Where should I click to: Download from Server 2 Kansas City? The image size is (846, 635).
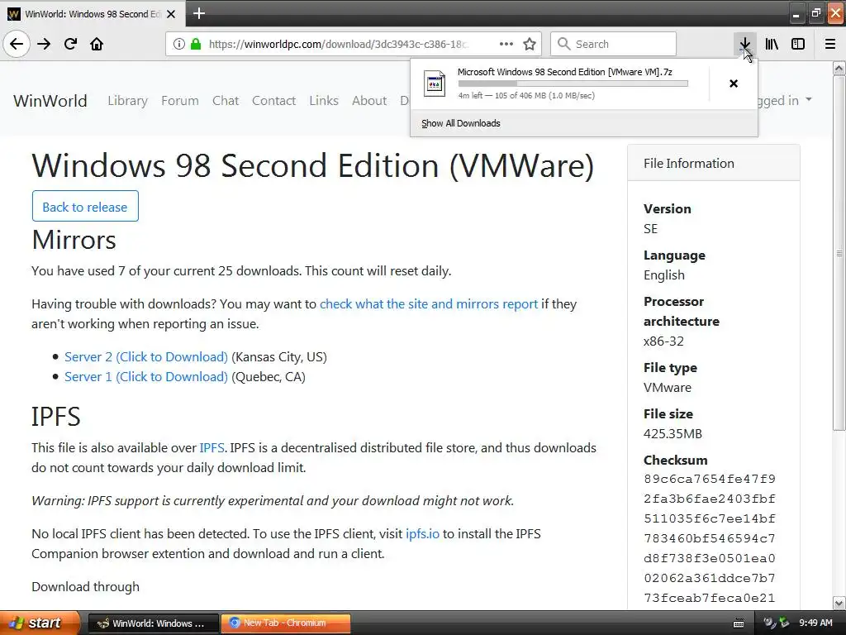click(x=146, y=357)
